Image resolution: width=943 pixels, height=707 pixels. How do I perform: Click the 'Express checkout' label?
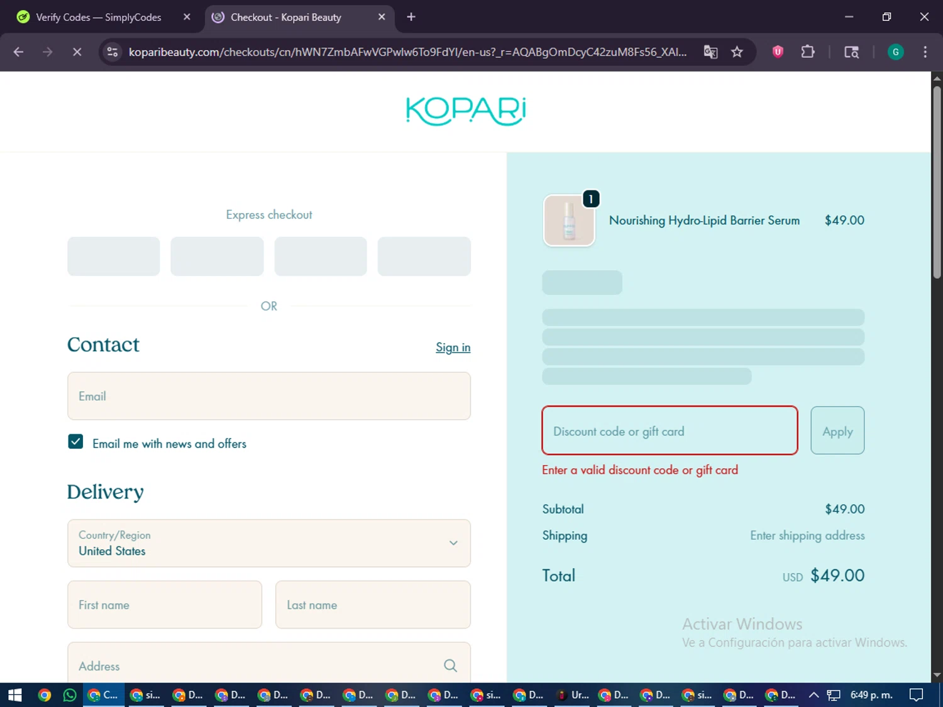tap(269, 215)
